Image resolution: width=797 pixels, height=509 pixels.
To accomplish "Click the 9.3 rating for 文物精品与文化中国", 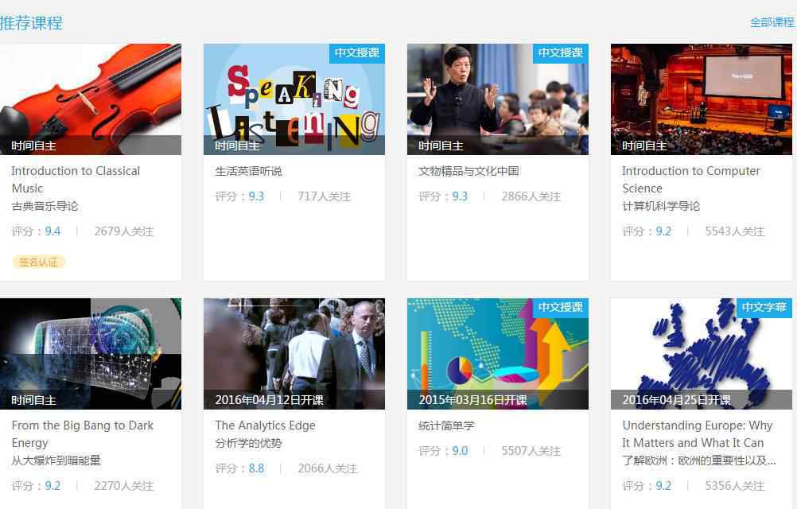I will click(x=460, y=196).
